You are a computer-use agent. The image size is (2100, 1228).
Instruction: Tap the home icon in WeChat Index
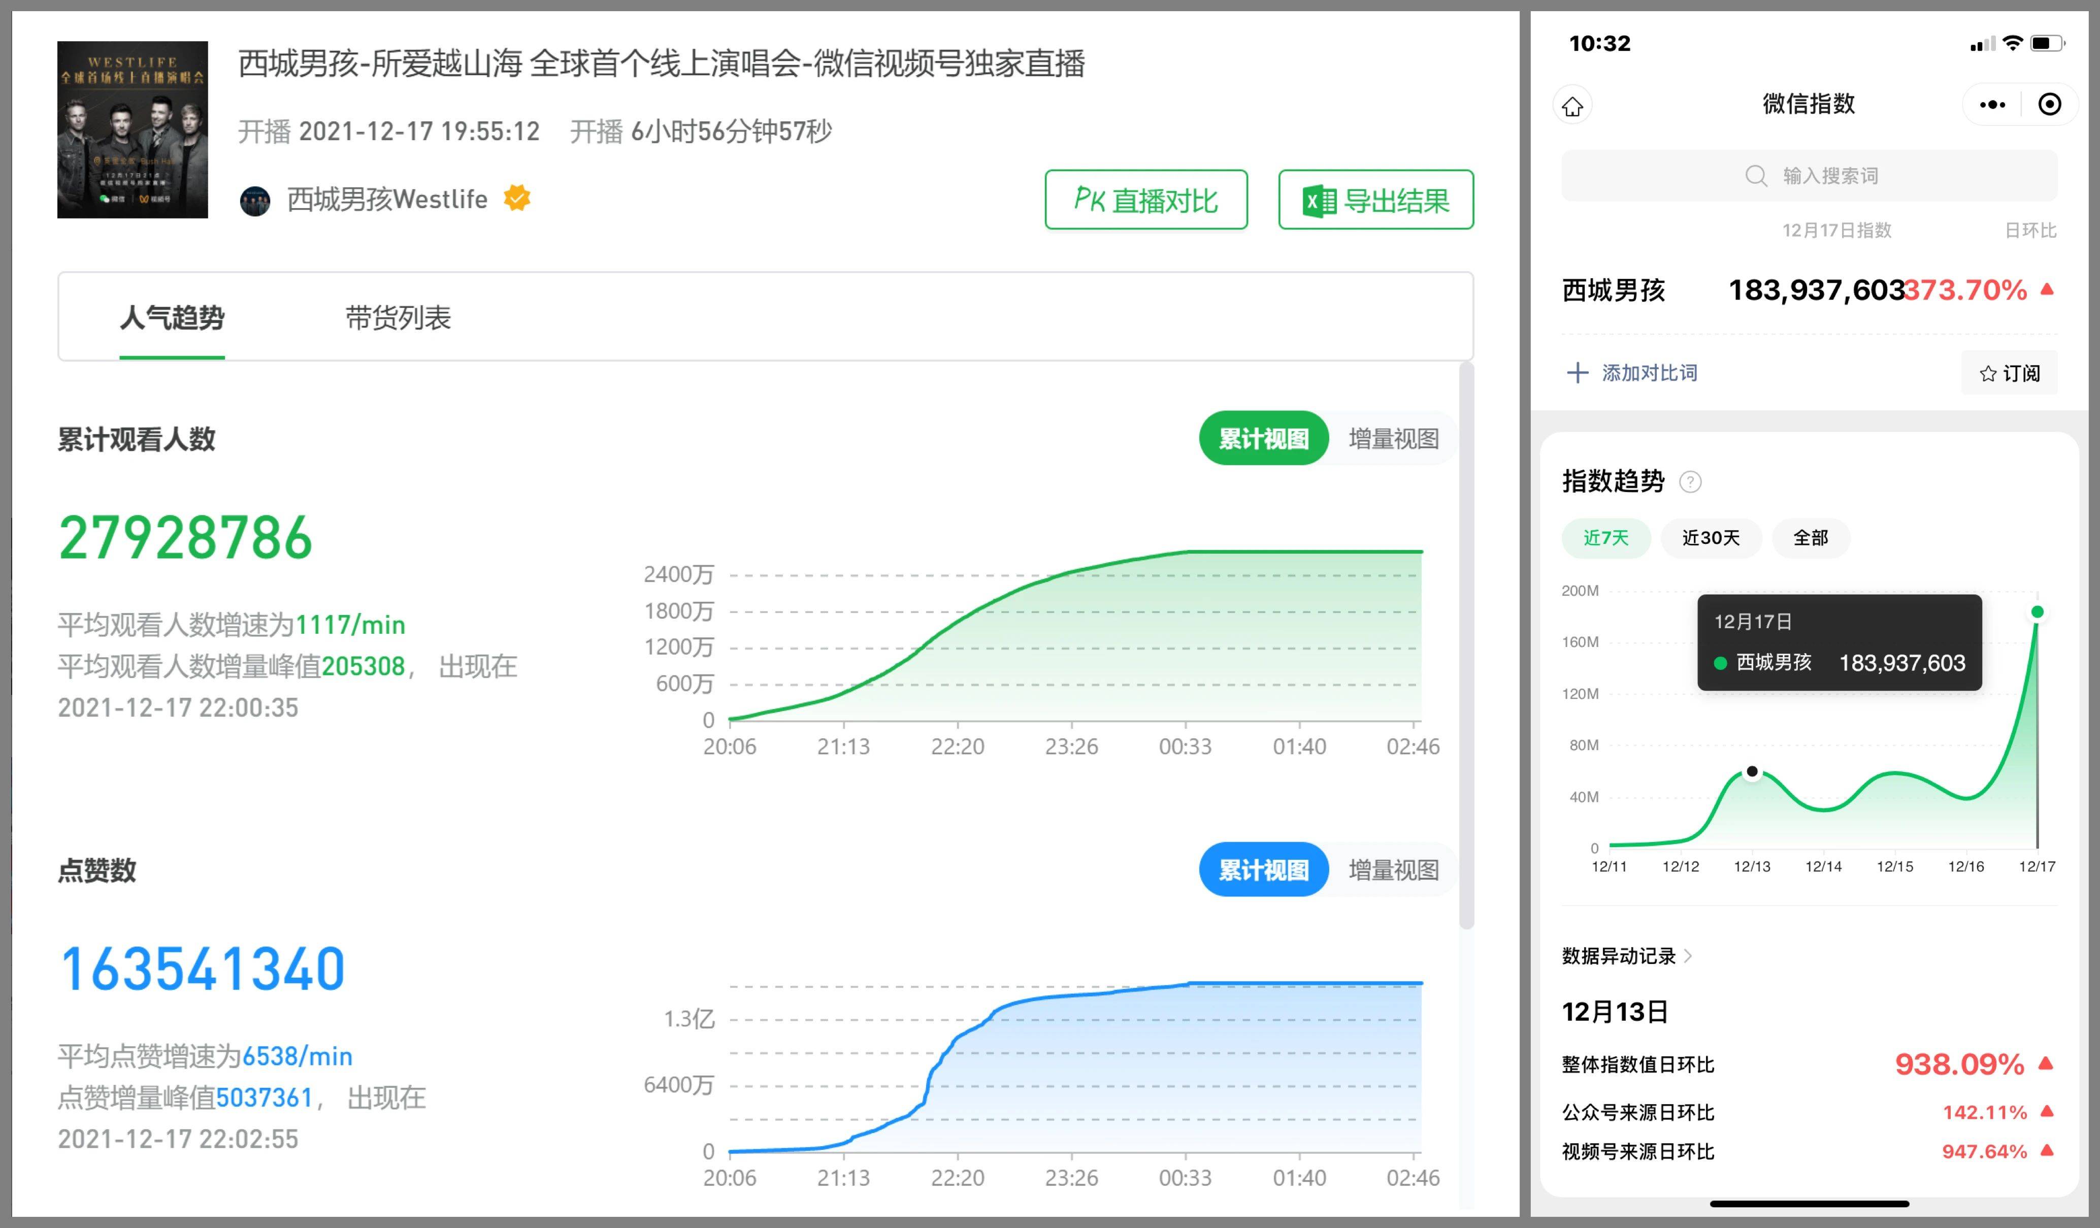click(1572, 106)
